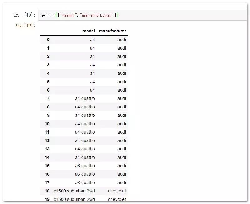This screenshot has height=204, width=250.
Task: Select the row index 6 cell
Action: pos(48,90)
